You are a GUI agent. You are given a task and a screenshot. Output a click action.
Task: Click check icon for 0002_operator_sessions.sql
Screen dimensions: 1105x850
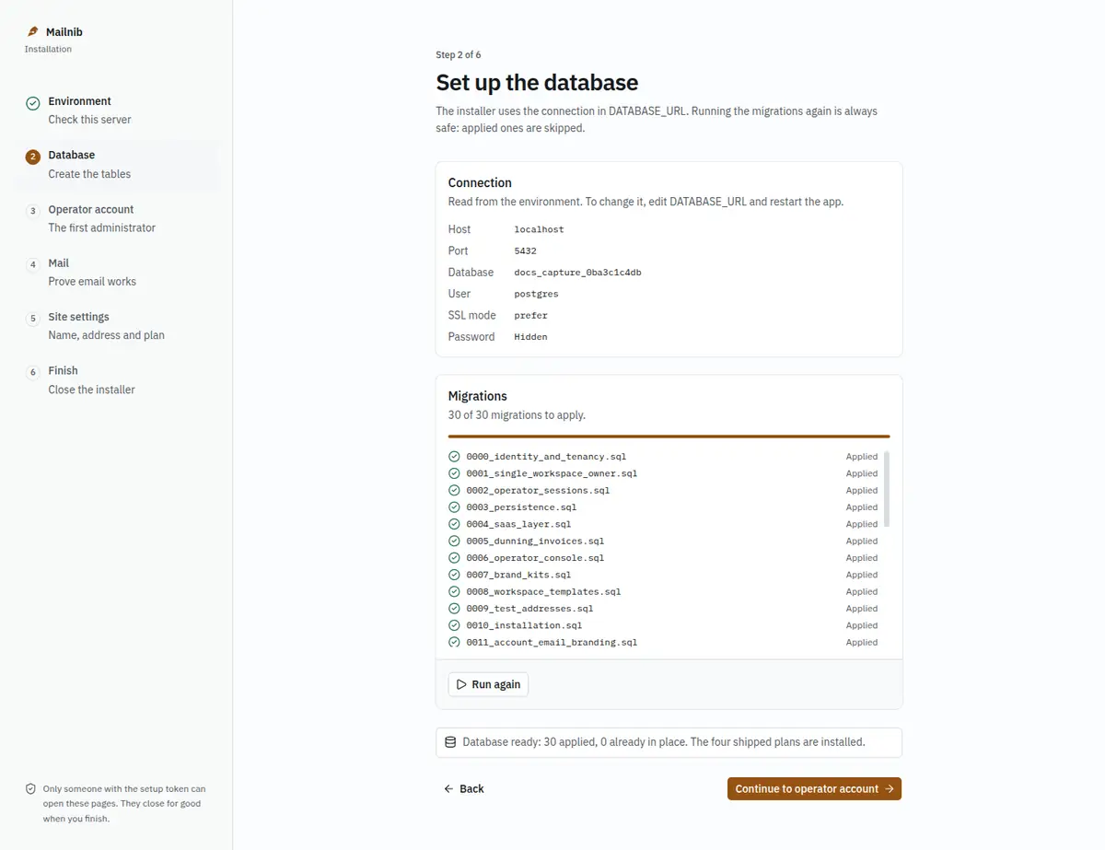454,491
